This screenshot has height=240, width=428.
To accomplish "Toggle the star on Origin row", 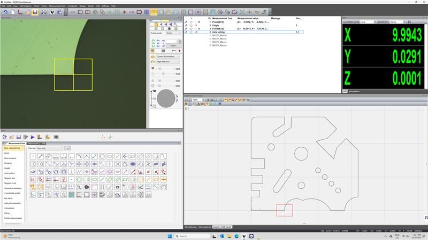I will 191,25.
